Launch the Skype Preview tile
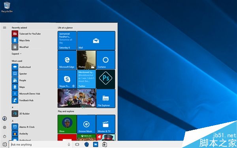 (x=67, y=79)
